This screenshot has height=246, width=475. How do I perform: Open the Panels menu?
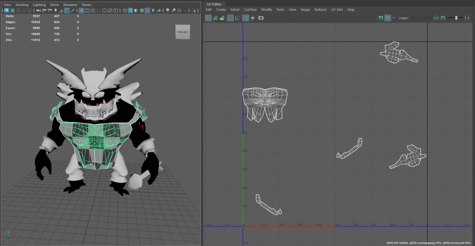tap(87, 5)
